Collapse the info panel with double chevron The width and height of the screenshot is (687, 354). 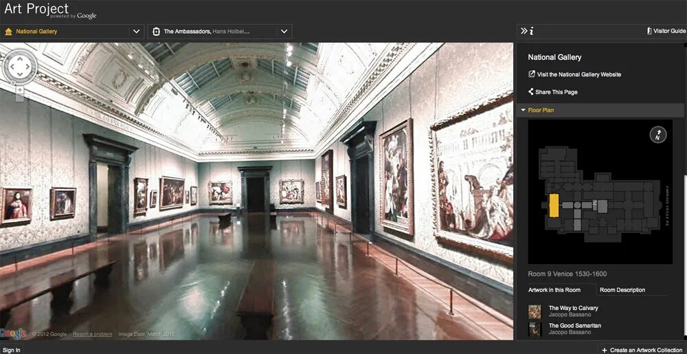tap(524, 31)
